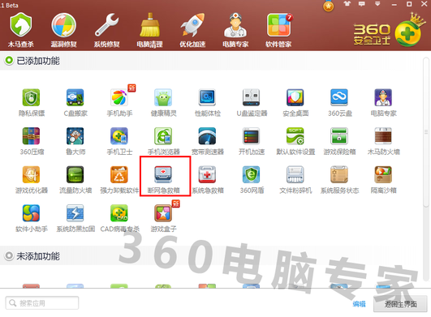The image size is (431, 317).
Task: Open 360网盾 shield
Action: pyautogui.click(x=252, y=179)
